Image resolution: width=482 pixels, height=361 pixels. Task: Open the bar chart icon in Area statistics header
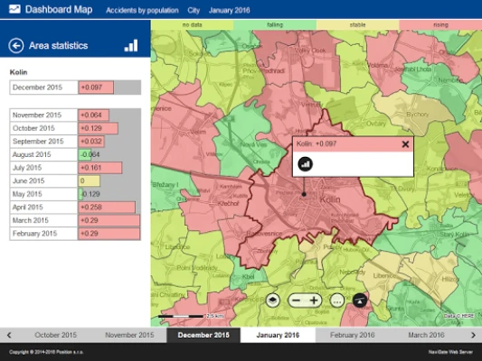coord(131,46)
